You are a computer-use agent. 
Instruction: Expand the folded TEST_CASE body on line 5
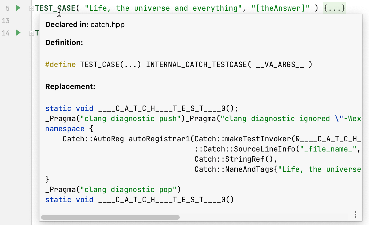(x=32, y=8)
